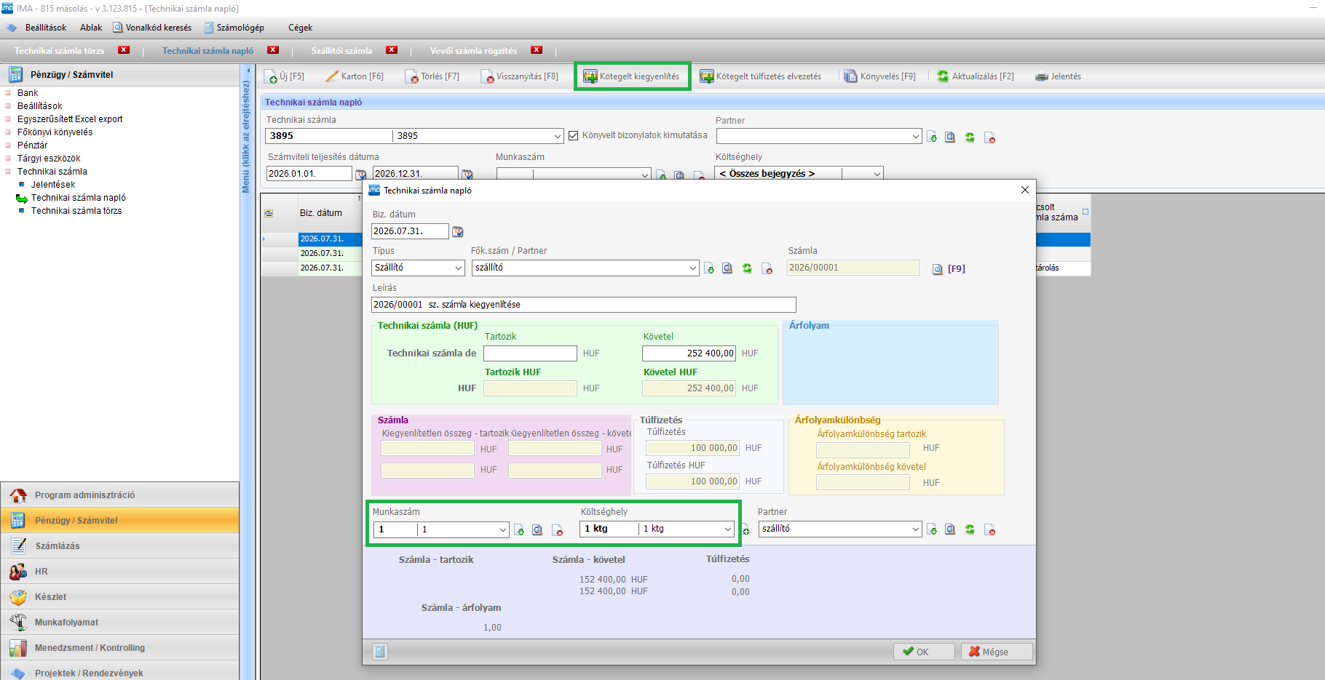Open the dialog Költséghely 1 ktg dropdown
Viewport: 1325px width, 680px height.
[x=728, y=529]
